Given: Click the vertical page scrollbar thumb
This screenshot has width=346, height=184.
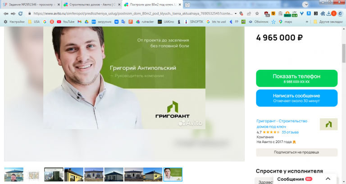Looking at the screenshot, I should [344, 53].
